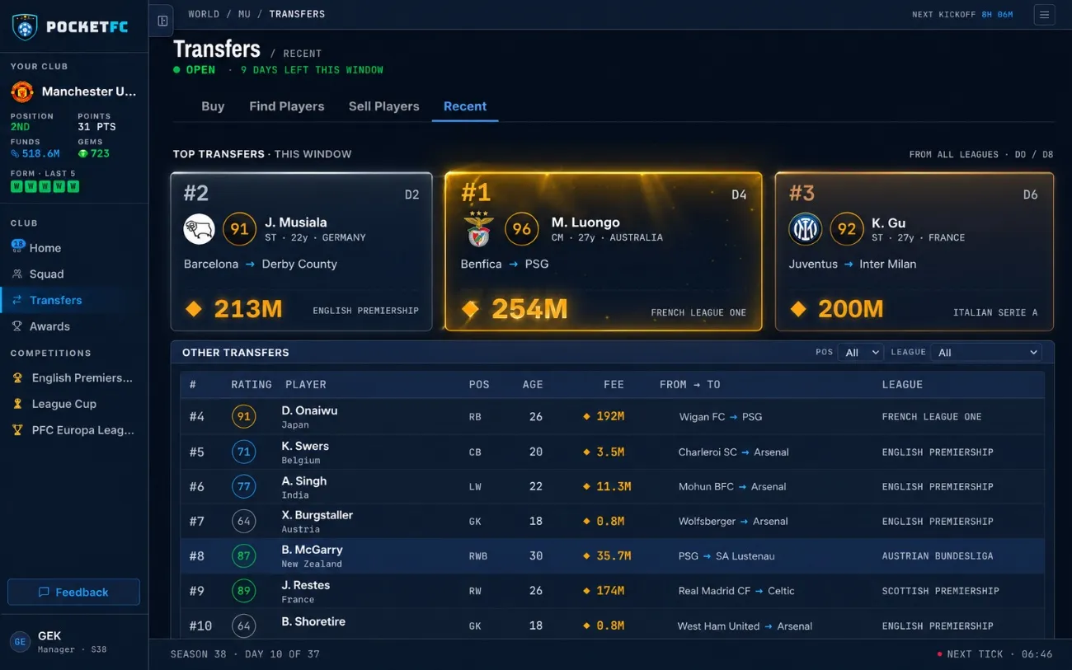Click the PFC Europa League trophy icon
This screenshot has width=1072, height=670.
[17, 430]
